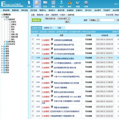This screenshot has height=119, width=119.
Task: Click edit icon for article ID 1422
Action: click(x=52, y=44)
